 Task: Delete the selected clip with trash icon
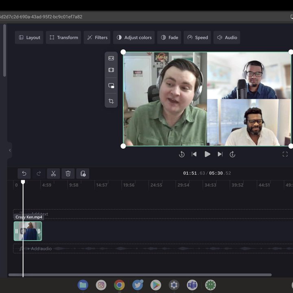point(68,174)
